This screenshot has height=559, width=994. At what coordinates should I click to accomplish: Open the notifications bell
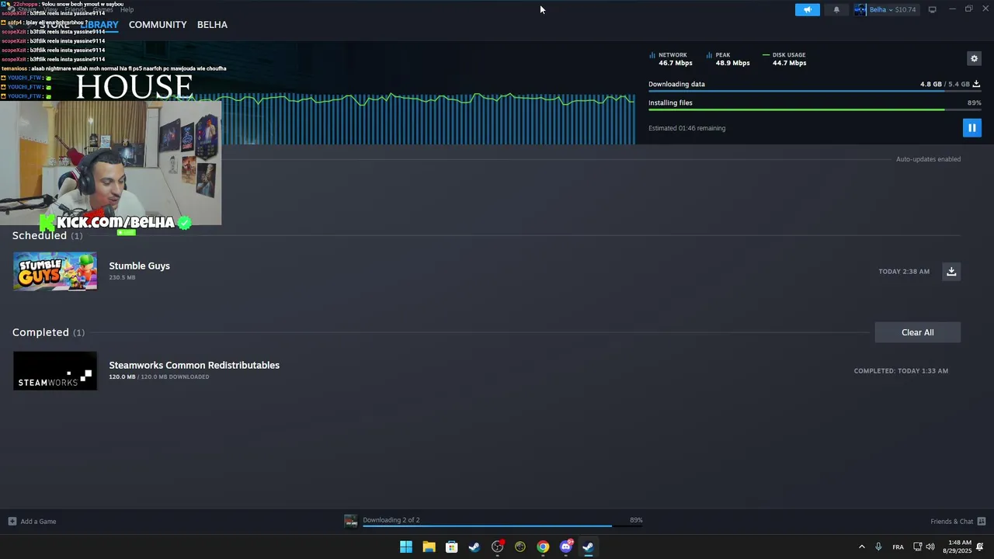tap(836, 9)
